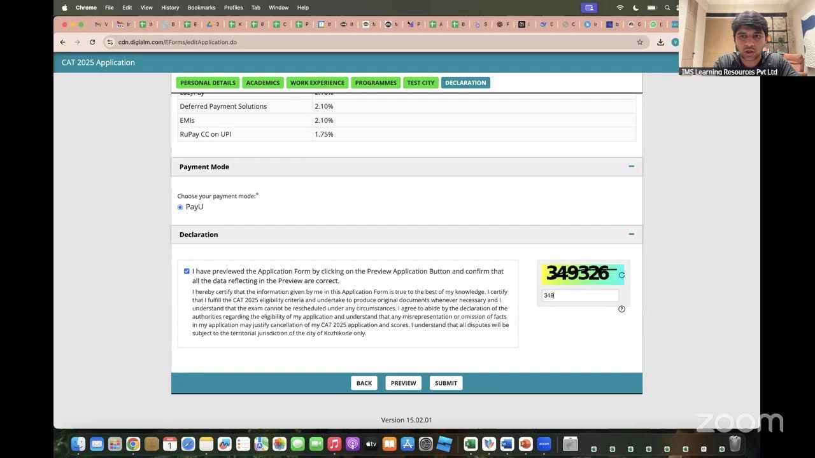Collapse the Payment Mode section
Viewport: 815px width, 458px height.
pos(631,167)
